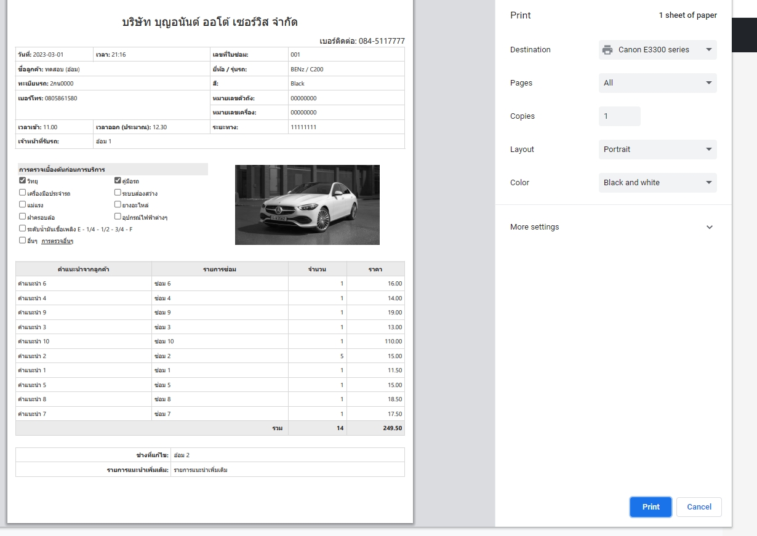The width and height of the screenshot is (757, 536).
Task: Click the Copies input field
Action: point(619,116)
